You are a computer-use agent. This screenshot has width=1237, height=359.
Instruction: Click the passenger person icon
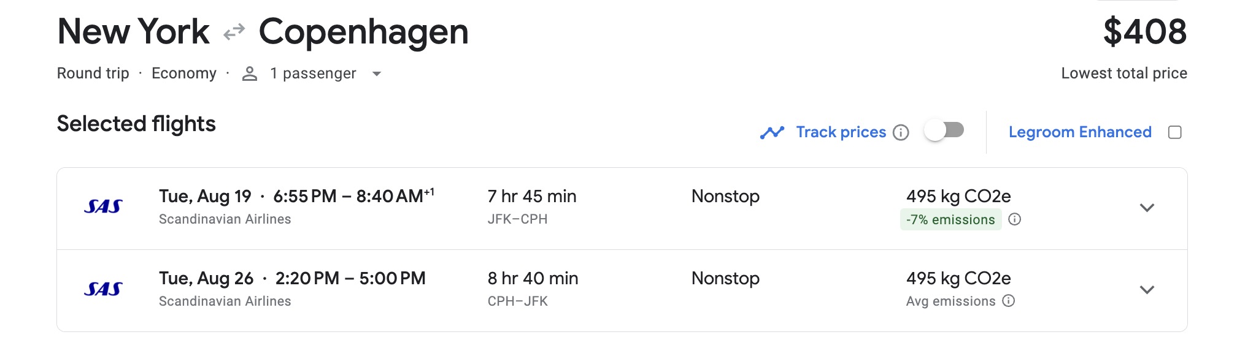pos(250,72)
